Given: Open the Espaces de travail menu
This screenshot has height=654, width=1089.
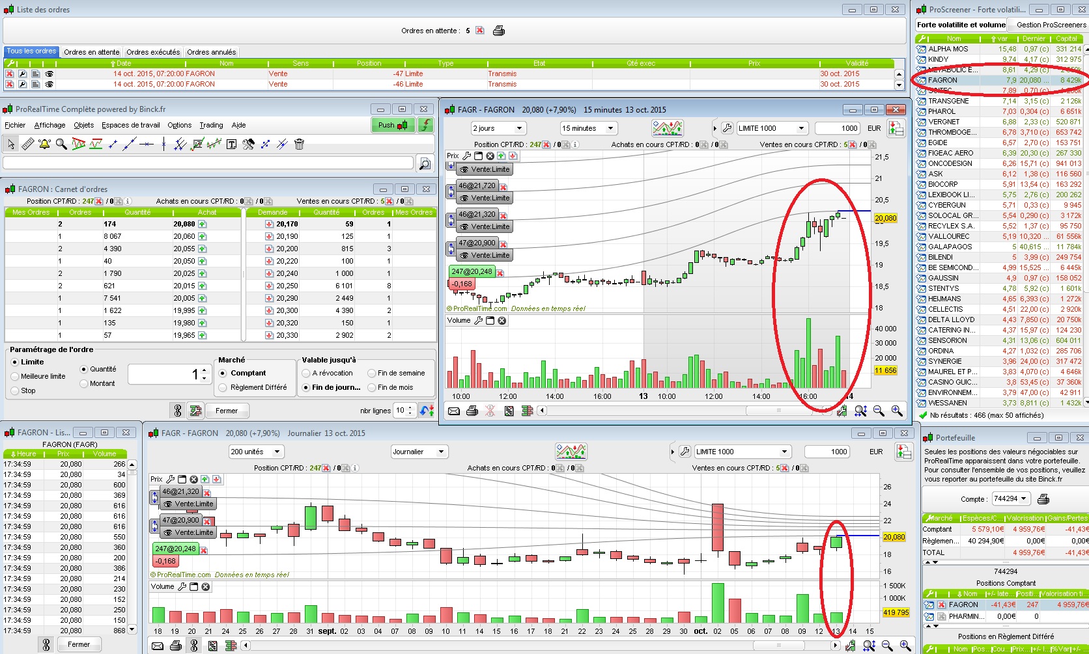Looking at the screenshot, I should coord(131,125).
